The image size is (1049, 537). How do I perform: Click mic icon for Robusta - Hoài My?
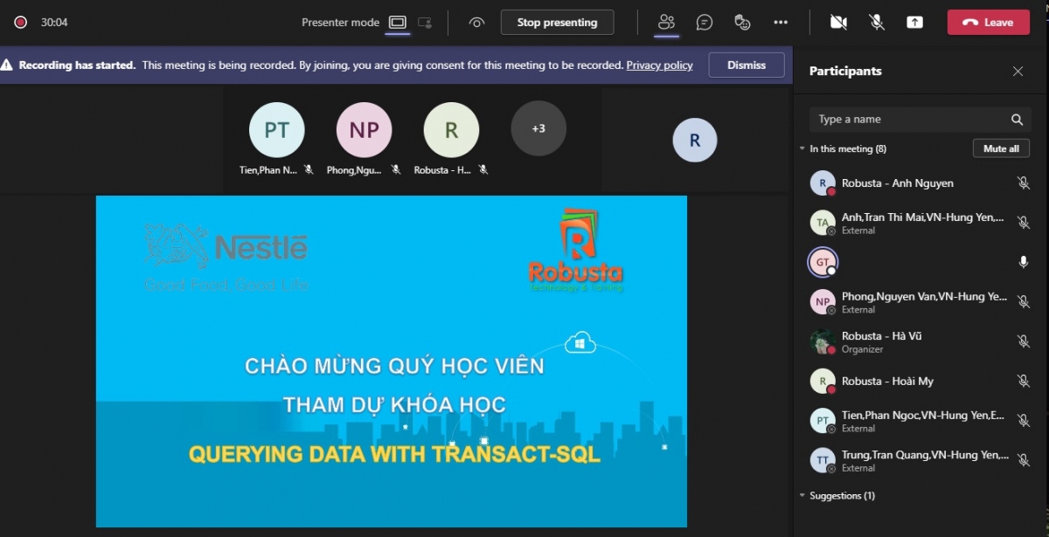1024,381
